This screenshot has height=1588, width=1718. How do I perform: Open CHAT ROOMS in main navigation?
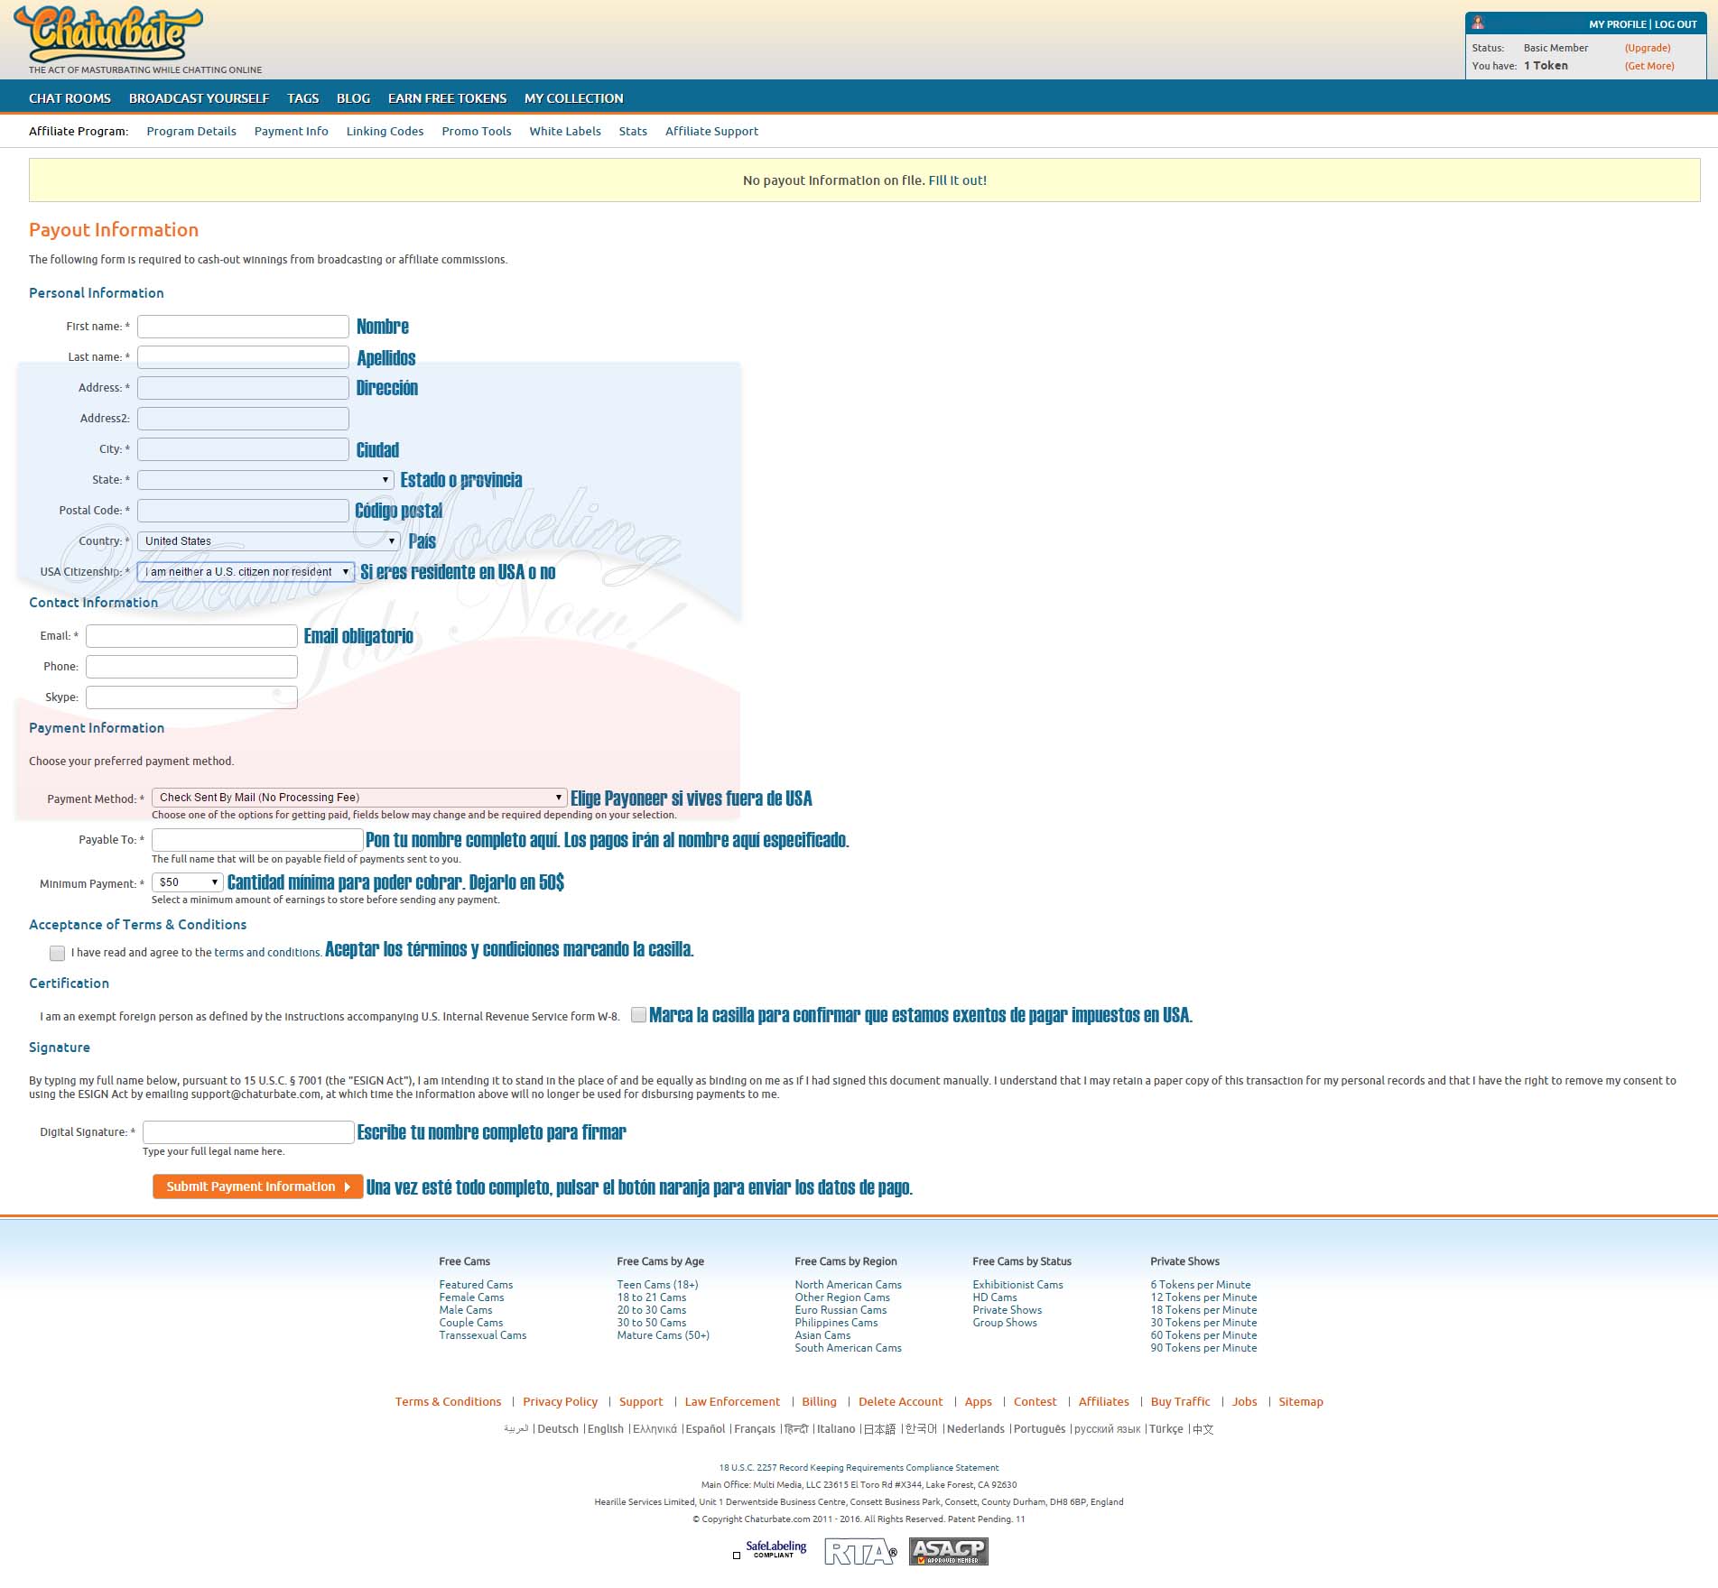(x=70, y=98)
